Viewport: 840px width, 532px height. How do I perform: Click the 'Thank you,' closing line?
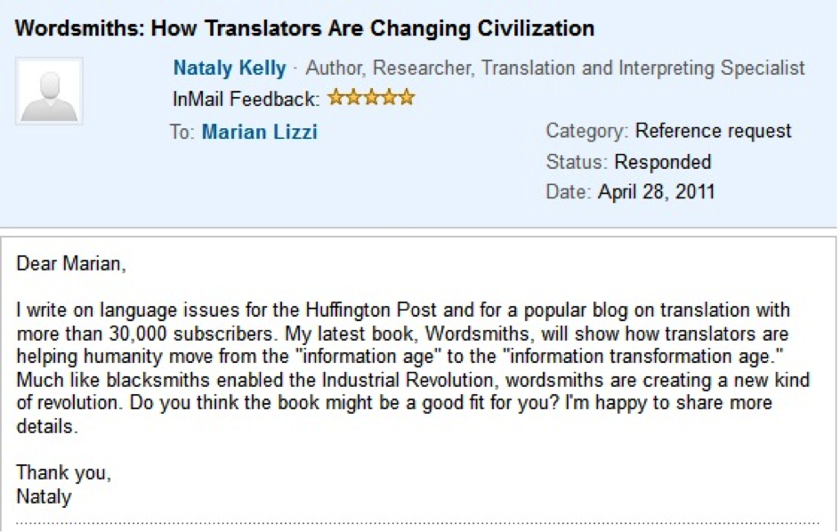63,472
